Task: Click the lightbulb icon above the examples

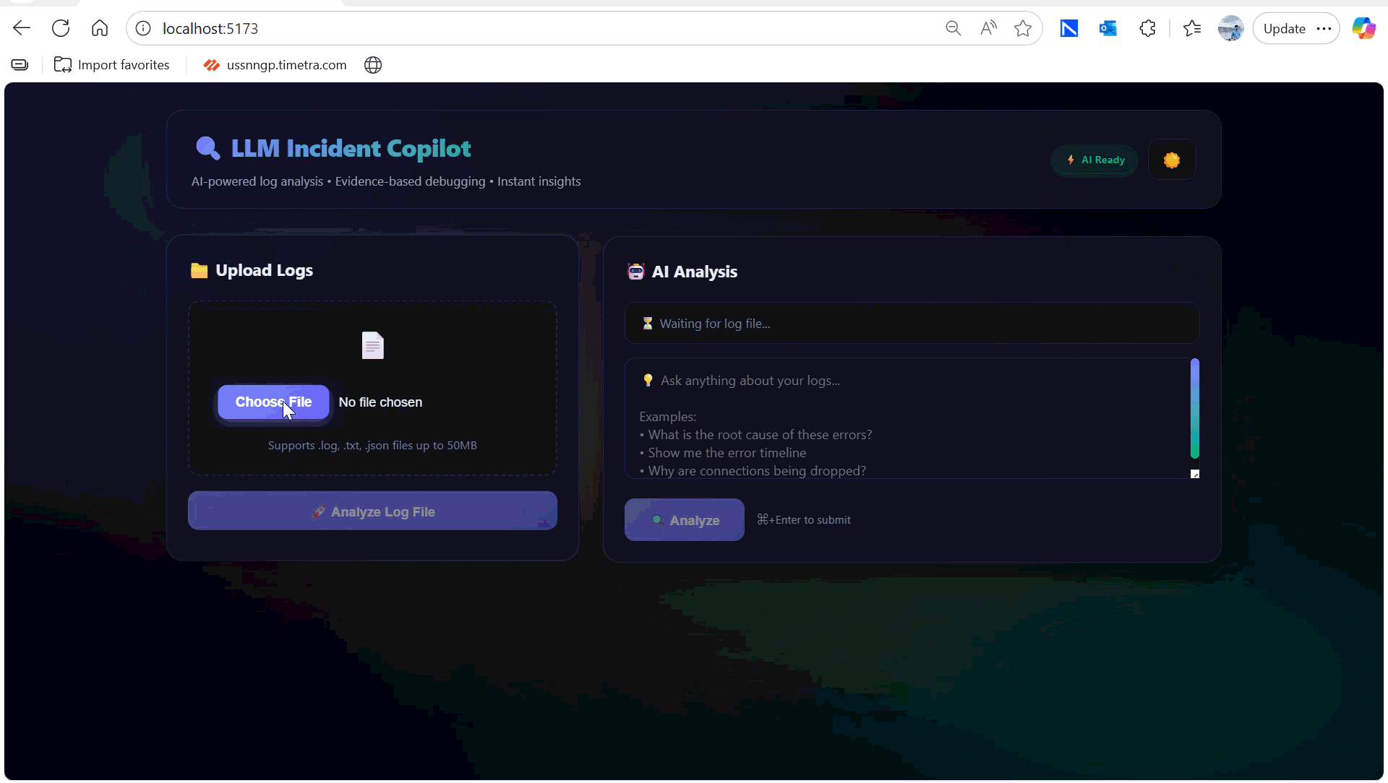Action: 648,380
